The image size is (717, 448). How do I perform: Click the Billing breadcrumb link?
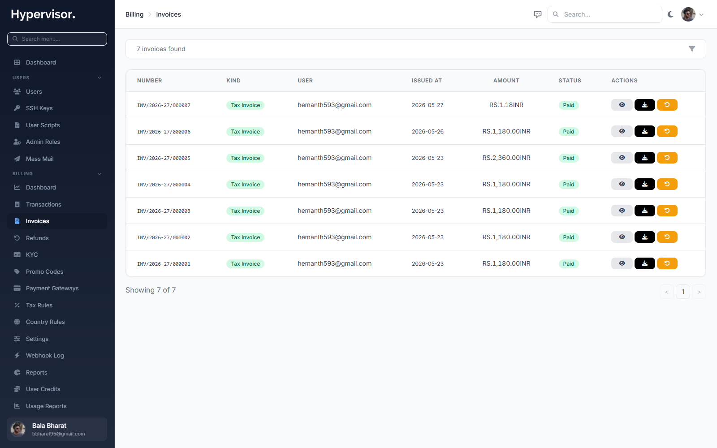(x=134, y=14)
